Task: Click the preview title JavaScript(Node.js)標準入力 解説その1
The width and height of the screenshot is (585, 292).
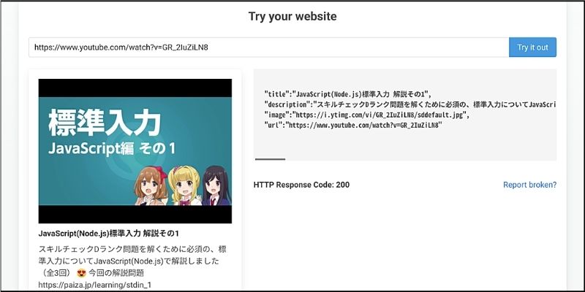Action: [x=108, y=234]
